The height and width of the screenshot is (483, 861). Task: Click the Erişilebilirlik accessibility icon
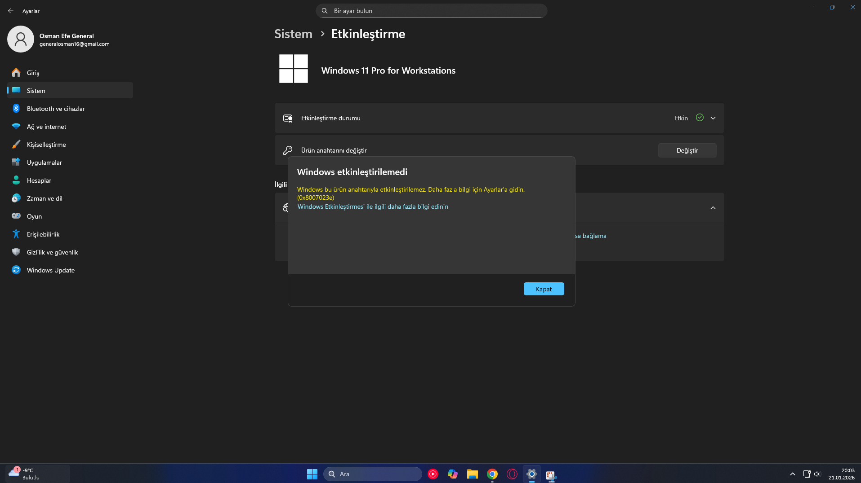coord(16,234)
